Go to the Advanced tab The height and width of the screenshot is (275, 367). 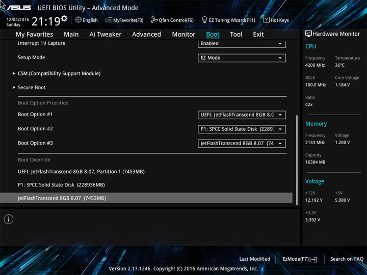[x=146, y=35]
